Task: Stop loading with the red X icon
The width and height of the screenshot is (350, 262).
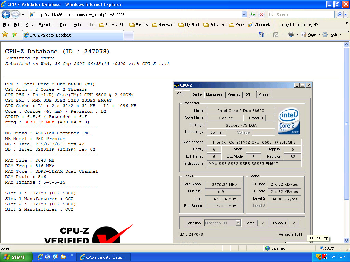Action: pyautogui.click(x=261, y=14)
